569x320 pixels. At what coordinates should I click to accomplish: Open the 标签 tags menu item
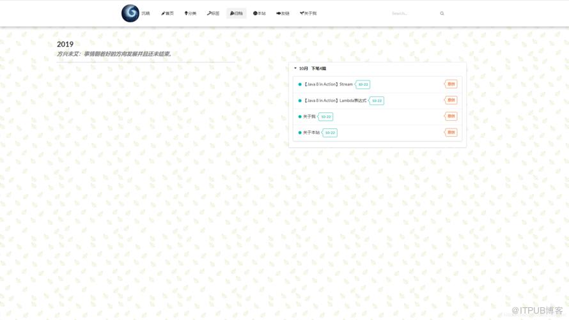(213, 13)
